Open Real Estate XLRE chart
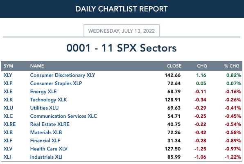Viewport: 244px width, 164px height. [50, 124]
